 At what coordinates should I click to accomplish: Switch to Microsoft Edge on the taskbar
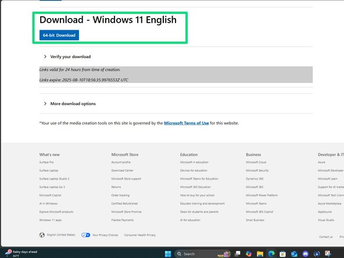271,254
